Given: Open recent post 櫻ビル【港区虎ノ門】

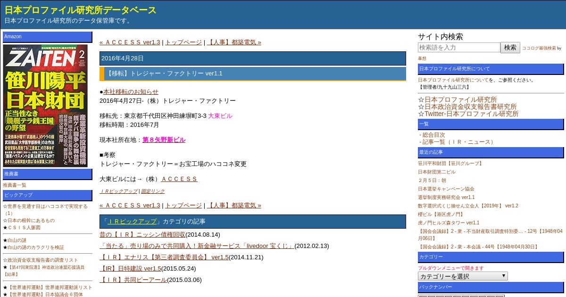Looking at the screenshot, I should click(x=441, y=214).
